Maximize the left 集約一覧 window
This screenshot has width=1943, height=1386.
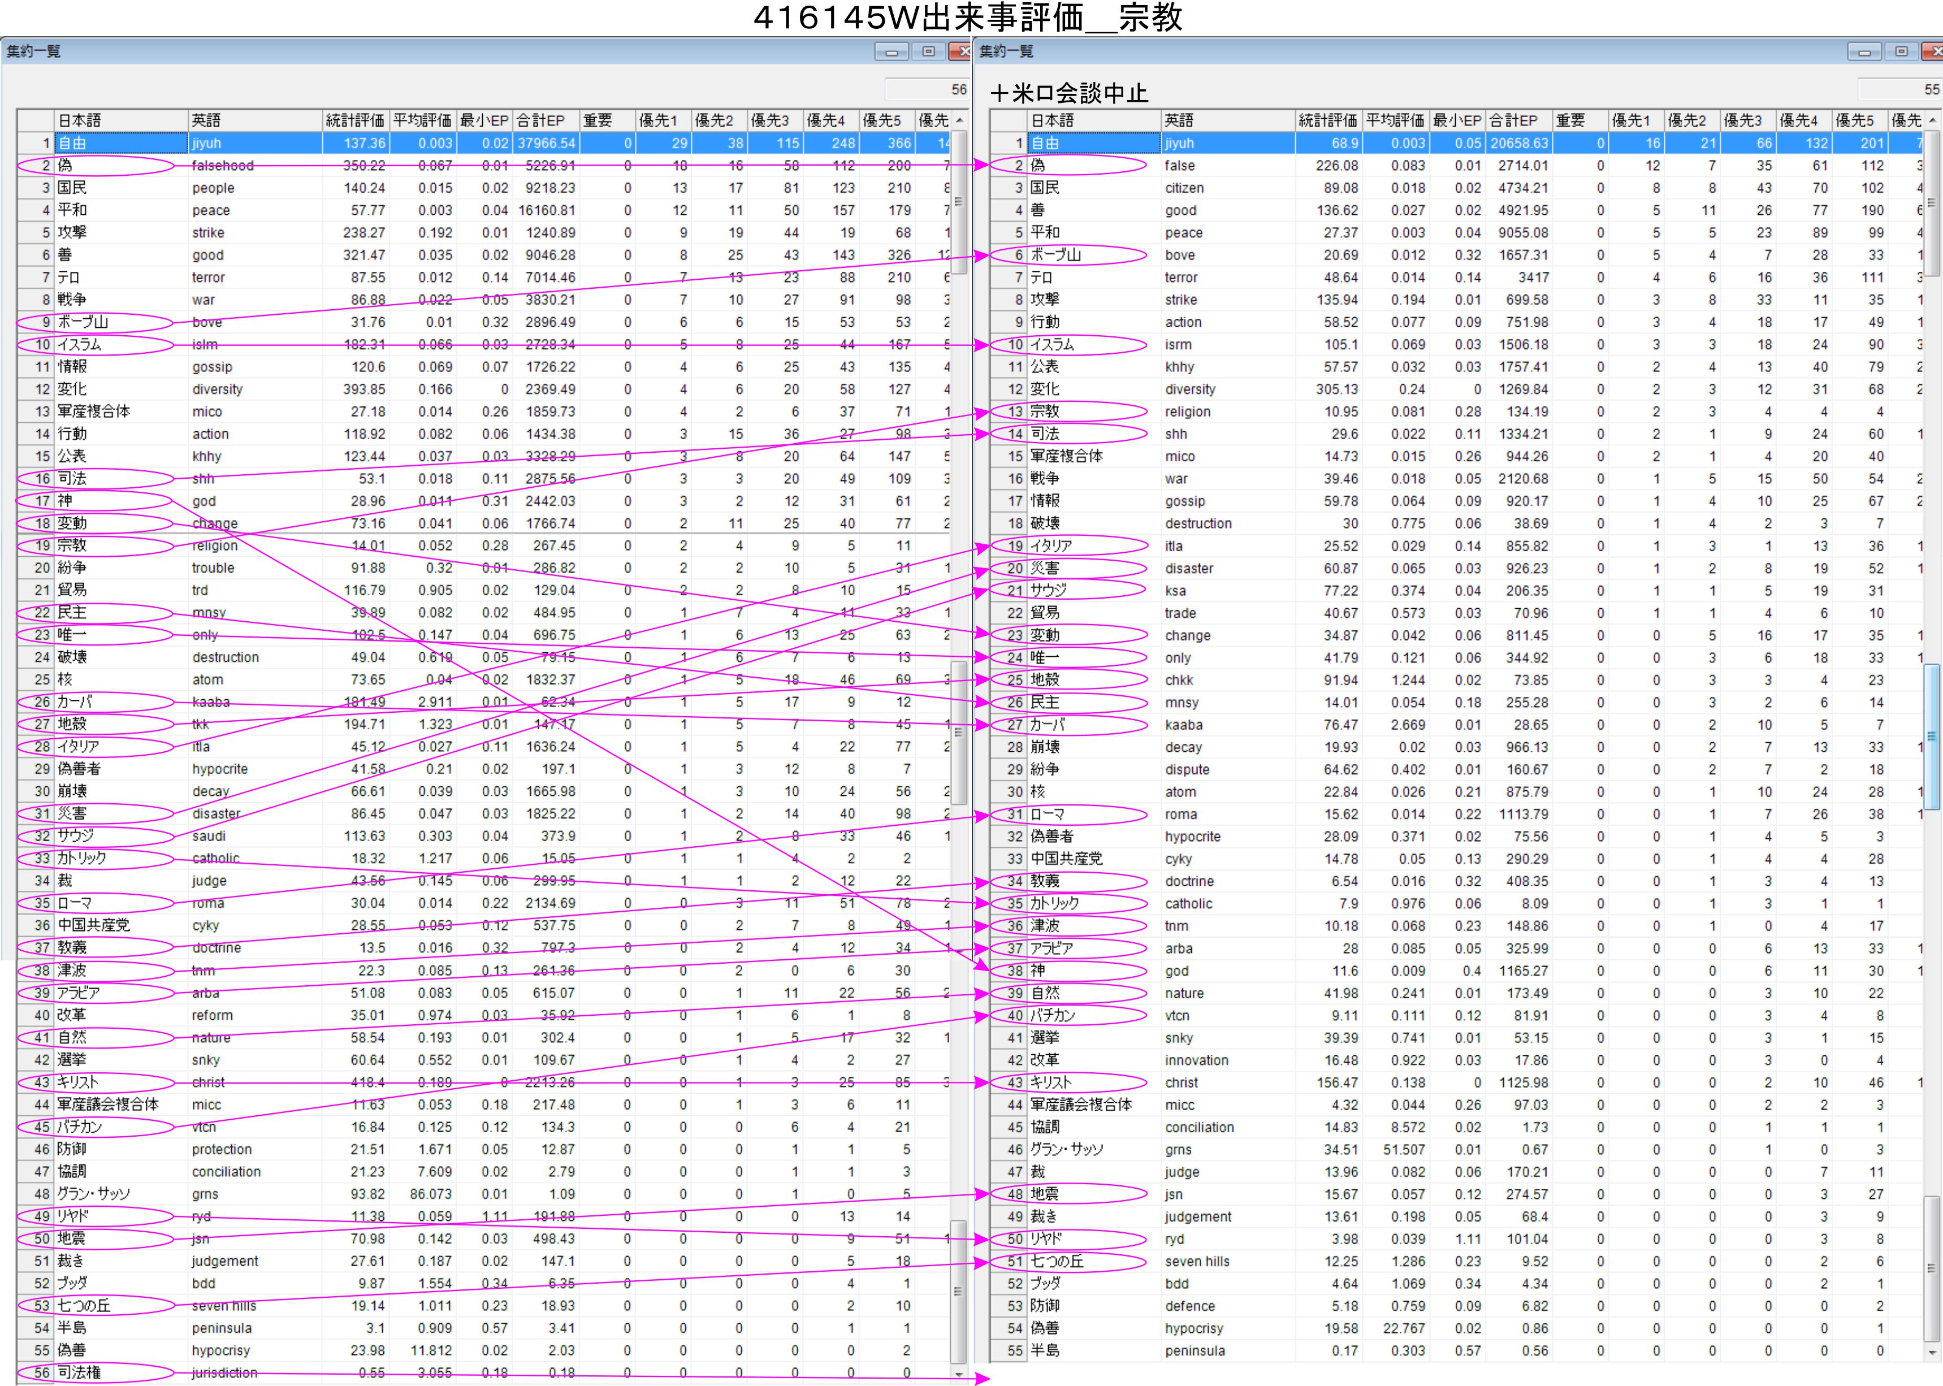point(928,52)
